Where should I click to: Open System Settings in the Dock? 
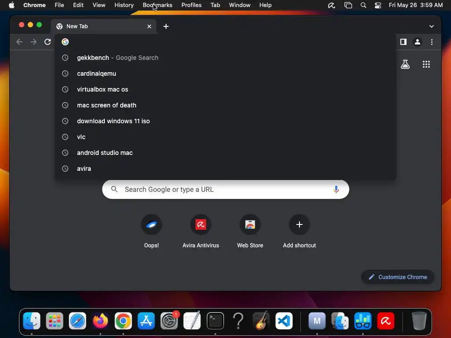pos(169,321)
